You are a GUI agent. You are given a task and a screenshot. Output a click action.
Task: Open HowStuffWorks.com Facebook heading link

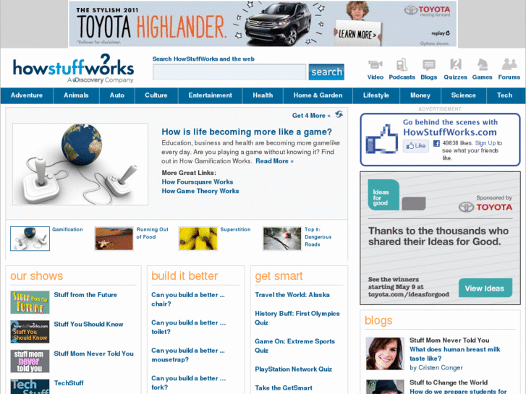(449, 132)
